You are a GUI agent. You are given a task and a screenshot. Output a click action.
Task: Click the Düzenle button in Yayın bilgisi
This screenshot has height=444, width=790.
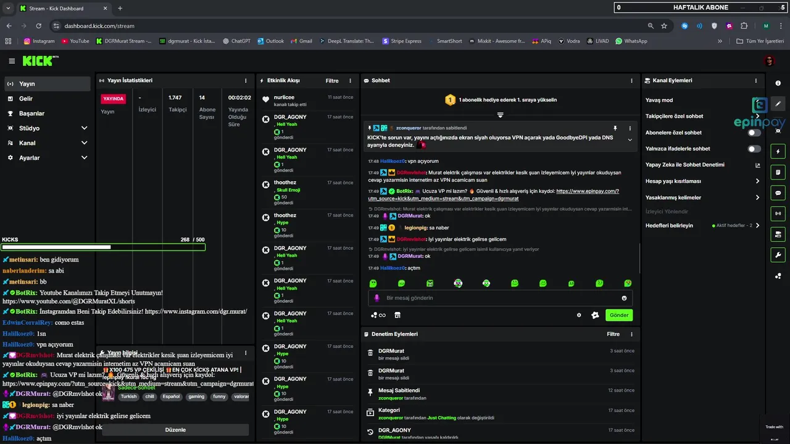[175, 430]
